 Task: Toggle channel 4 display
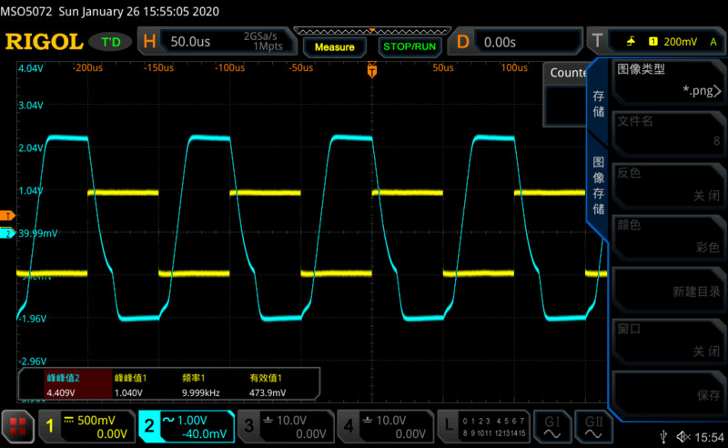click(384, 425)
